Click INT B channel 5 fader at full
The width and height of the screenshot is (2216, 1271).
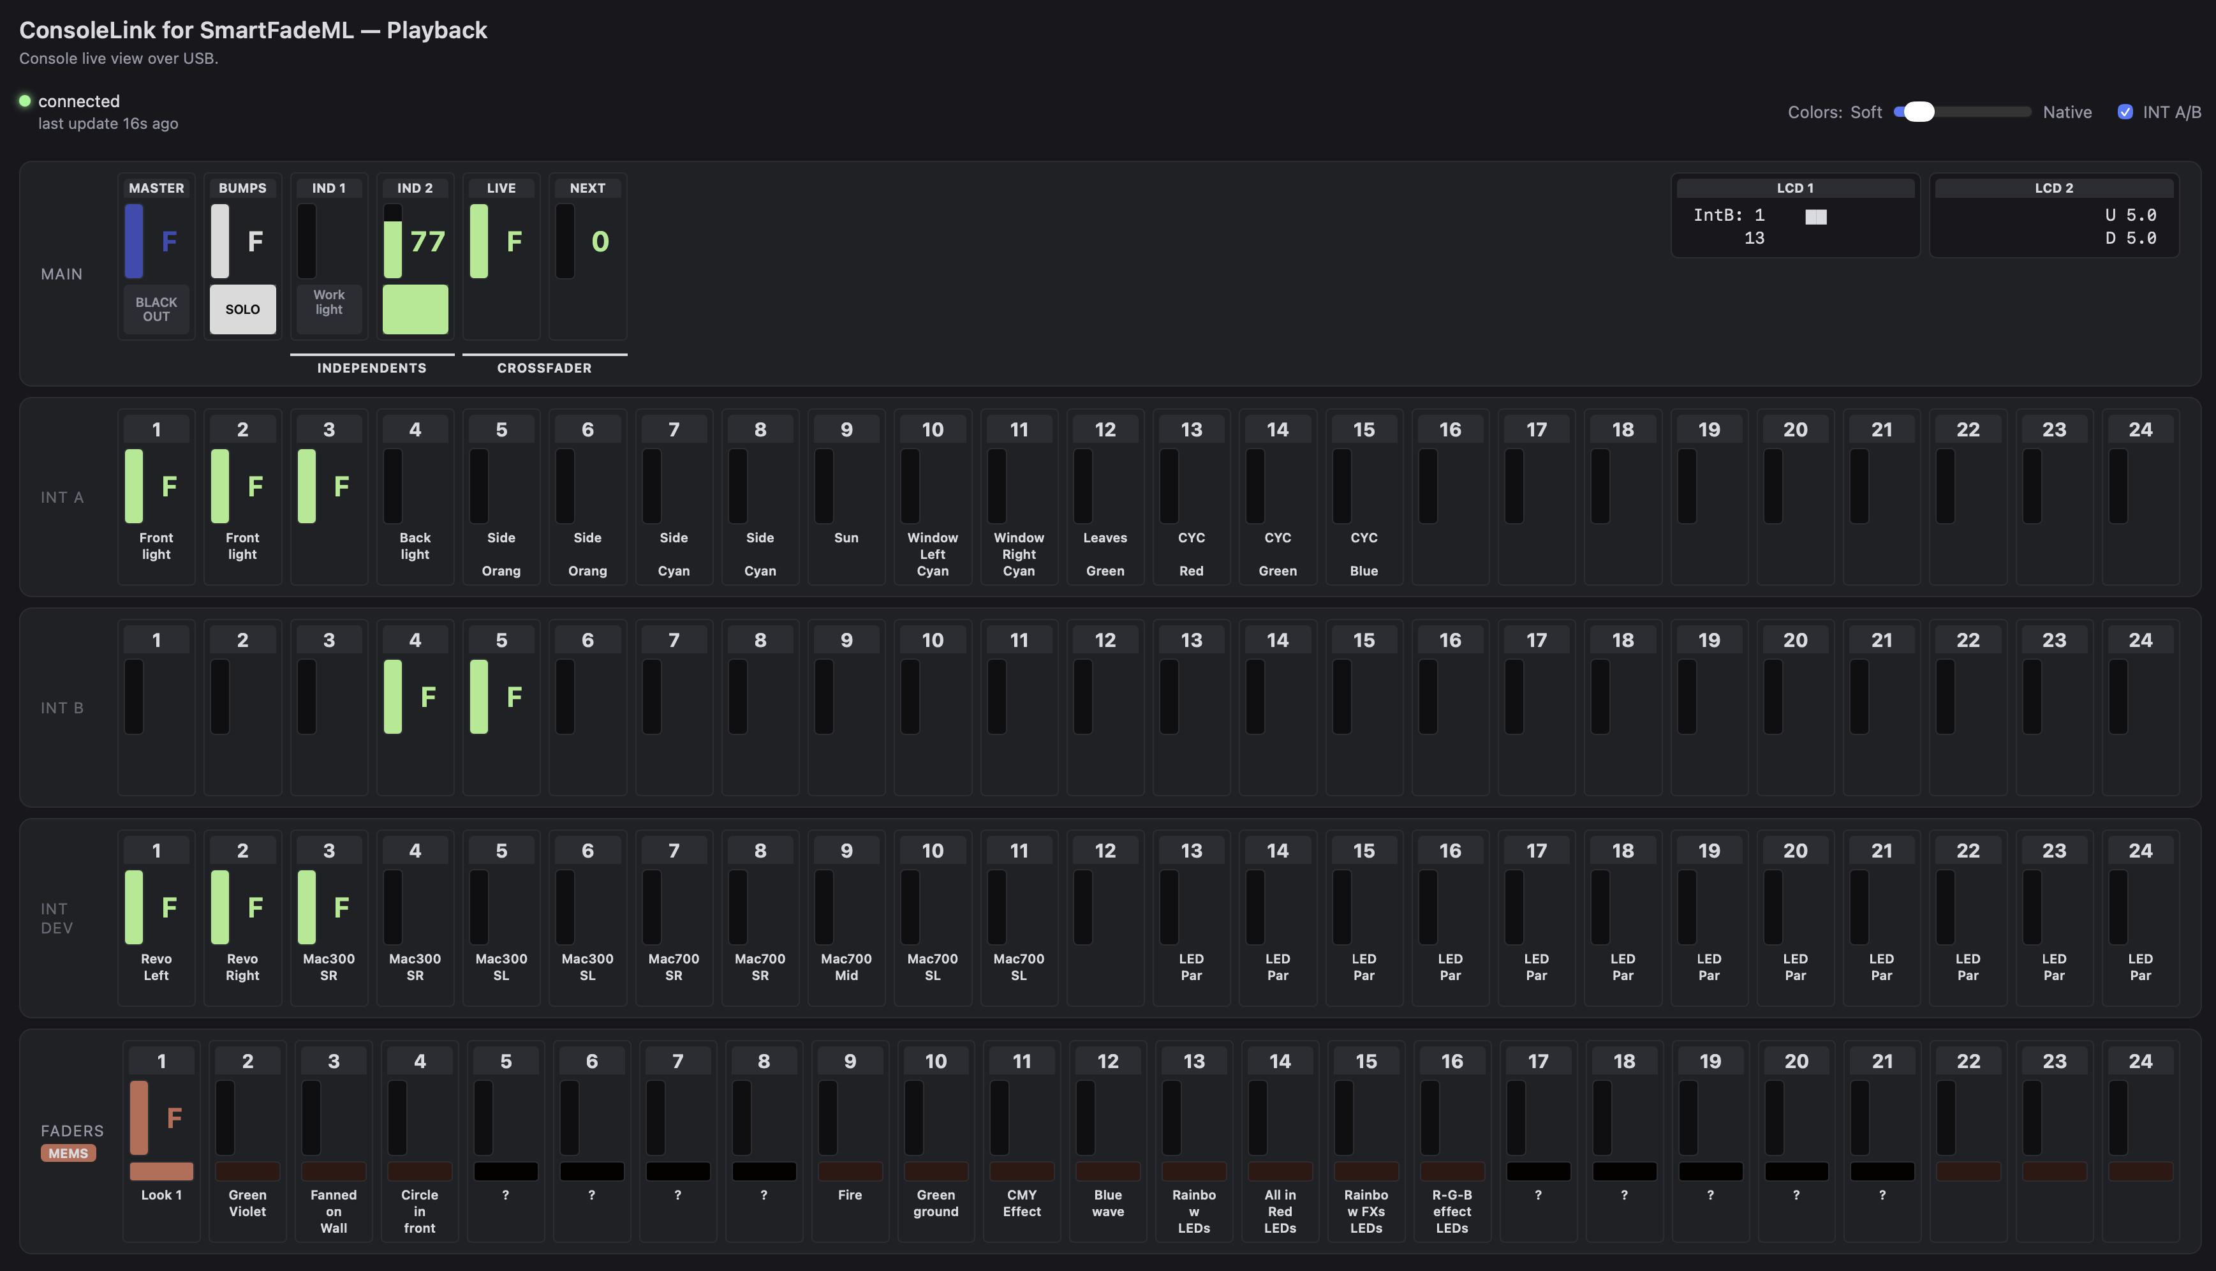coord(479,697)
